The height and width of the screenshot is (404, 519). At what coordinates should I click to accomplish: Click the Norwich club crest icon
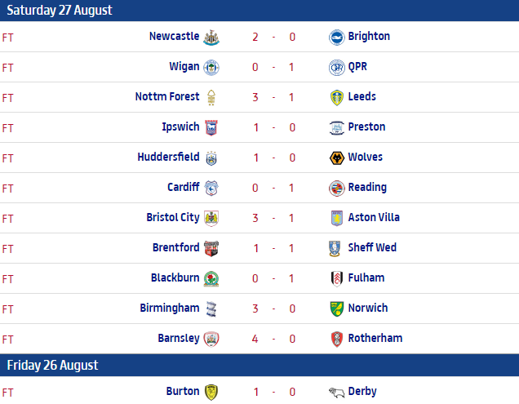click(x=336, y=309)
